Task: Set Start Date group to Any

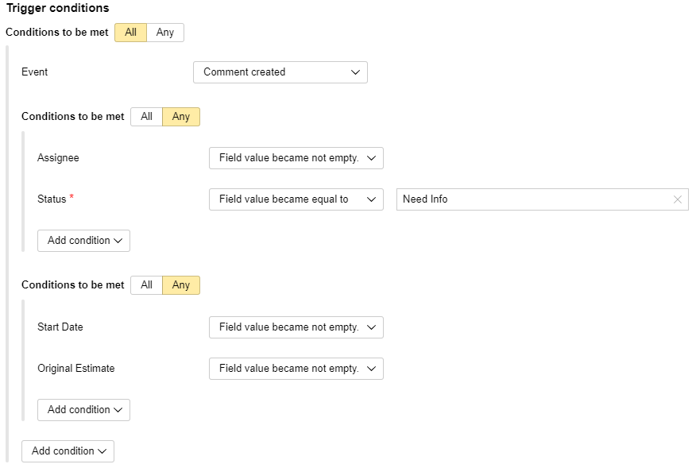Action: coord(181,285)
